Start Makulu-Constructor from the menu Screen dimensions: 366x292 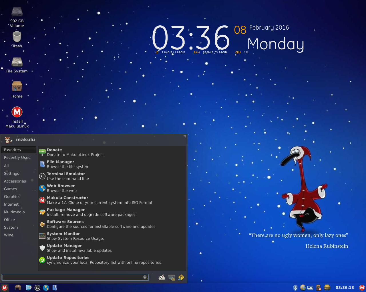[112, 200]
